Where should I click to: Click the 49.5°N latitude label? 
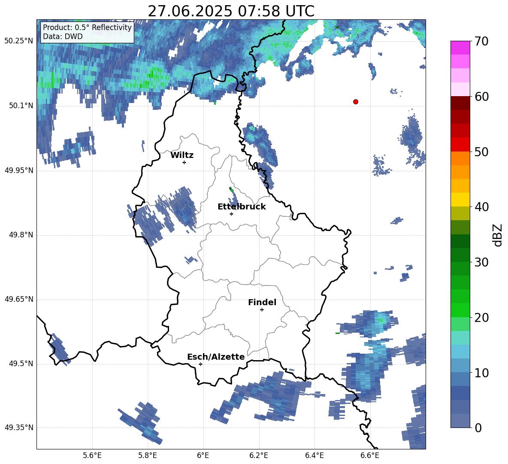click(21, 364)
